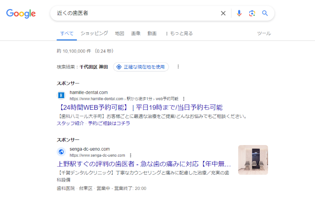Click hamille-dental site favicon
The image size is (315, 198).
pyautogui.click(x=61, y=95)
